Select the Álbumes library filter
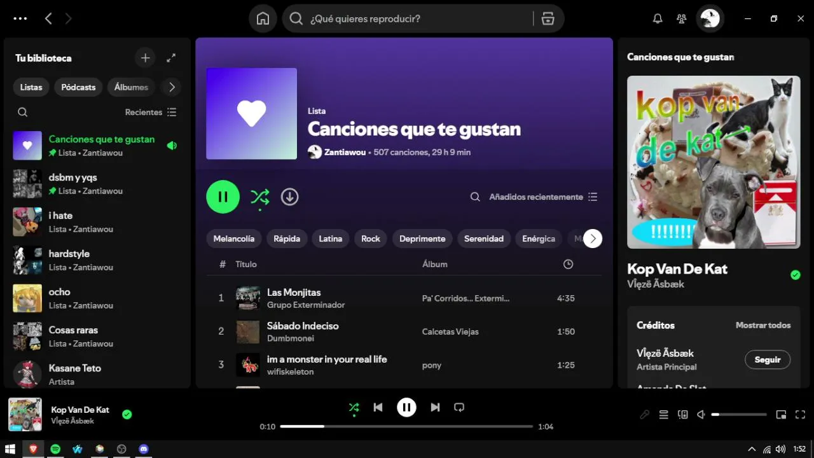Viewport: 814px width, 458px height. [131, 87]
